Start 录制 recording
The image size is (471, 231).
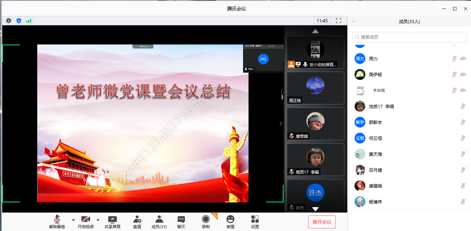[x=206, y=219]
